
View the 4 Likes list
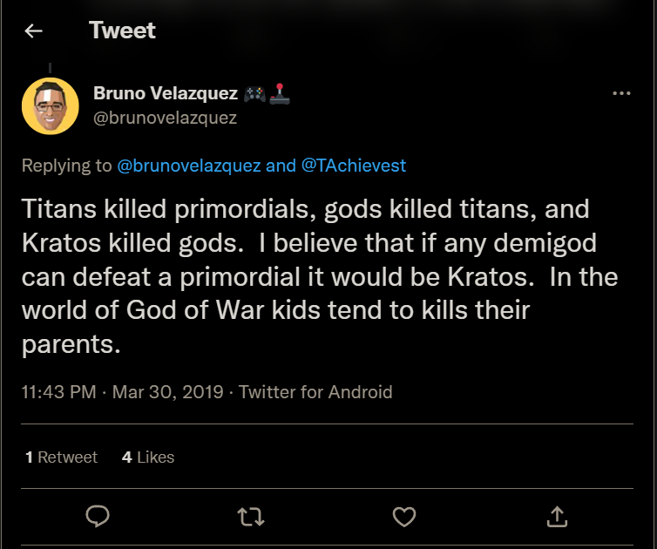(148, 457)
